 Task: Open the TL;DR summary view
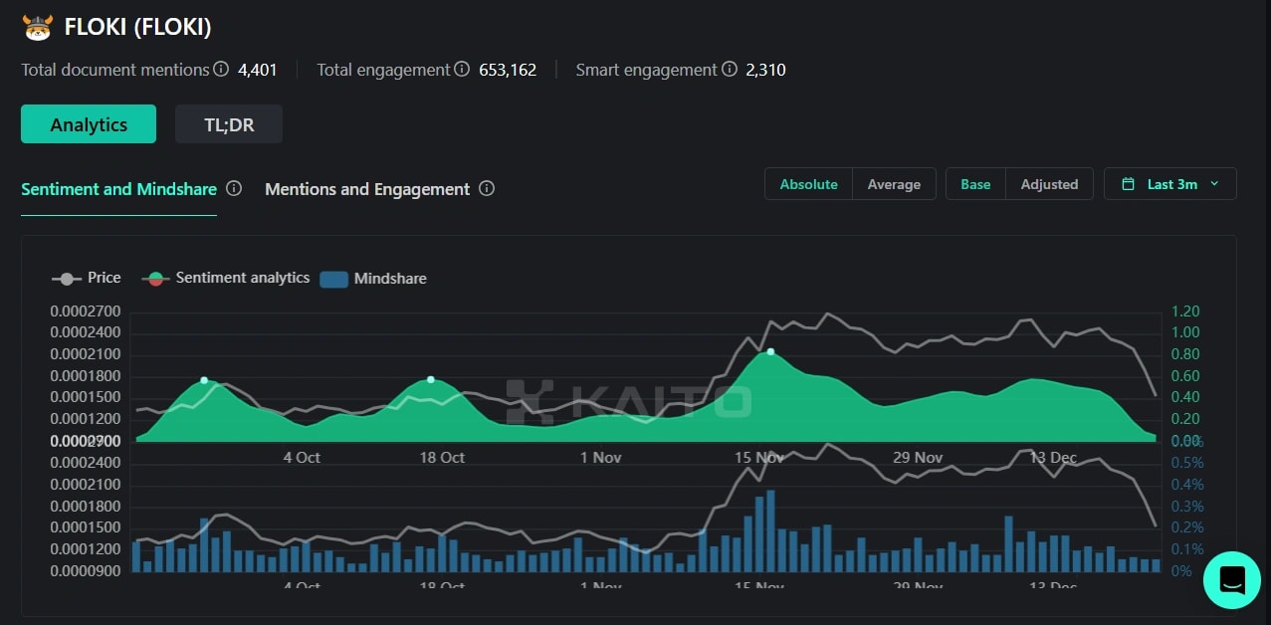[229, 124]
